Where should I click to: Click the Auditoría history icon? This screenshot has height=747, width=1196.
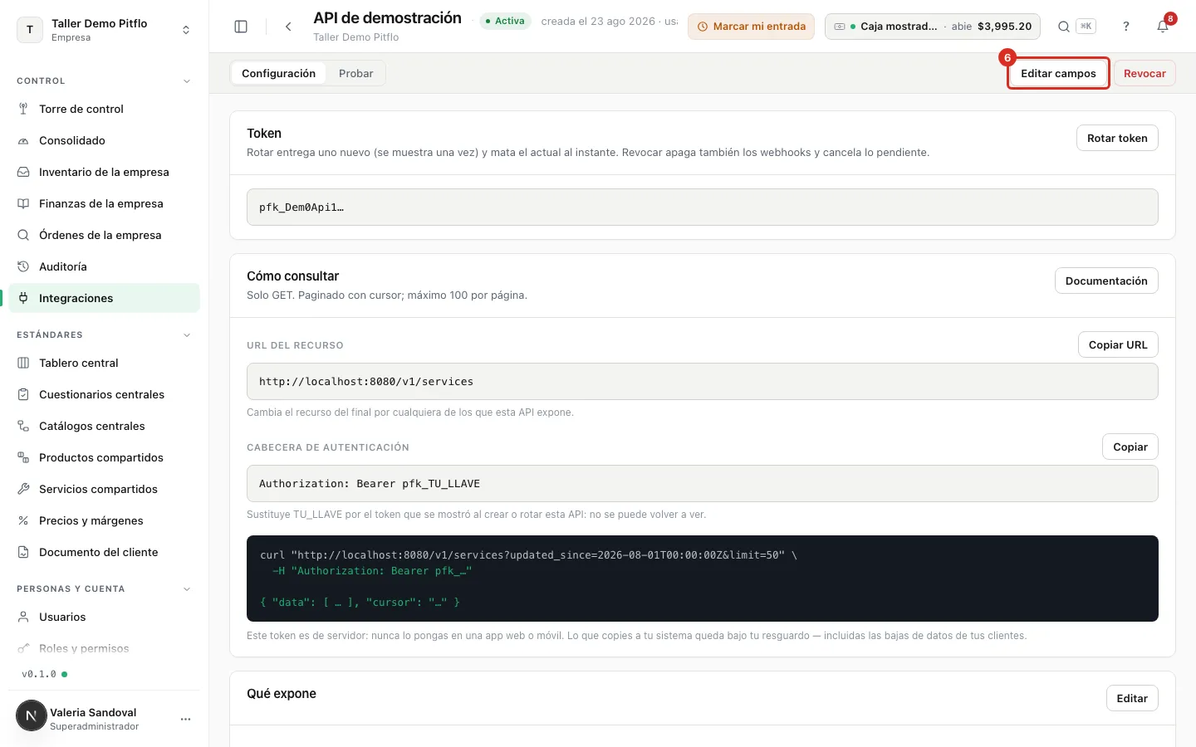(23, 266)
